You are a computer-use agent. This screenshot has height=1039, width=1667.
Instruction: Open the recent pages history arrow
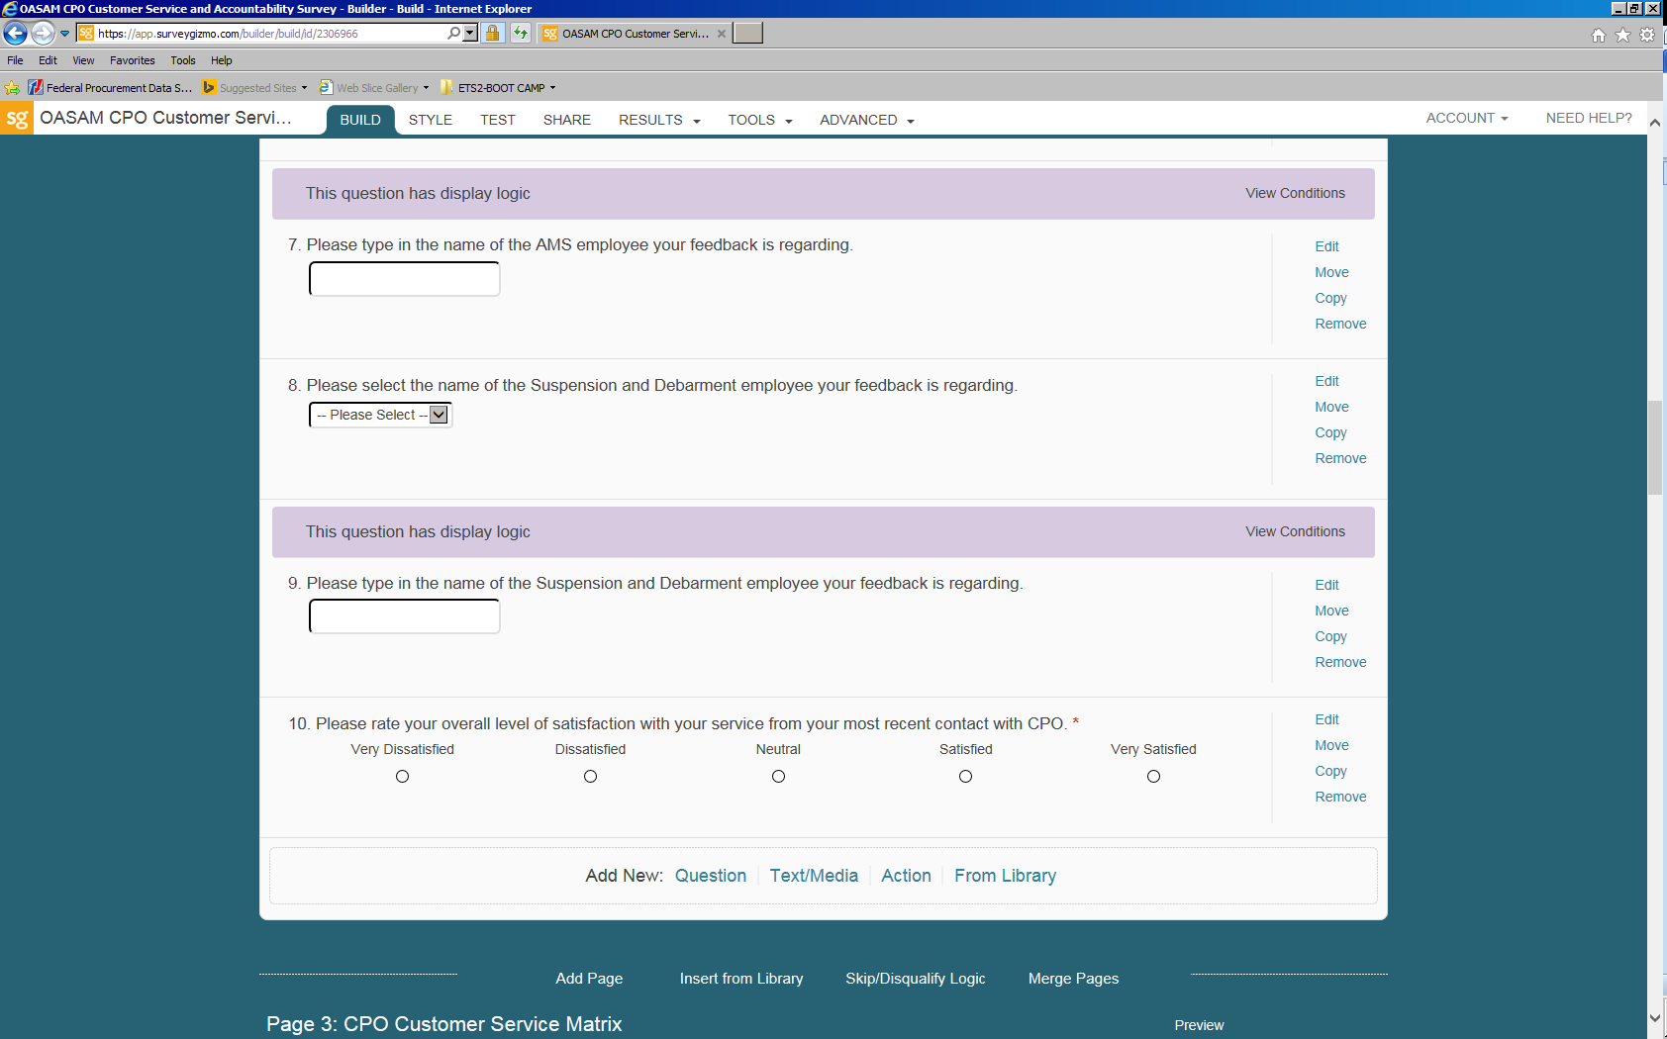coord(65,34)
